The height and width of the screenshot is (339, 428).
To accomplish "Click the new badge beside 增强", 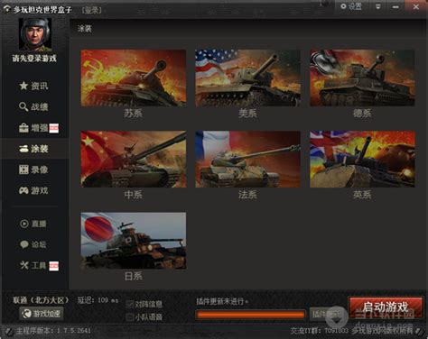I will tap(54, 128).
